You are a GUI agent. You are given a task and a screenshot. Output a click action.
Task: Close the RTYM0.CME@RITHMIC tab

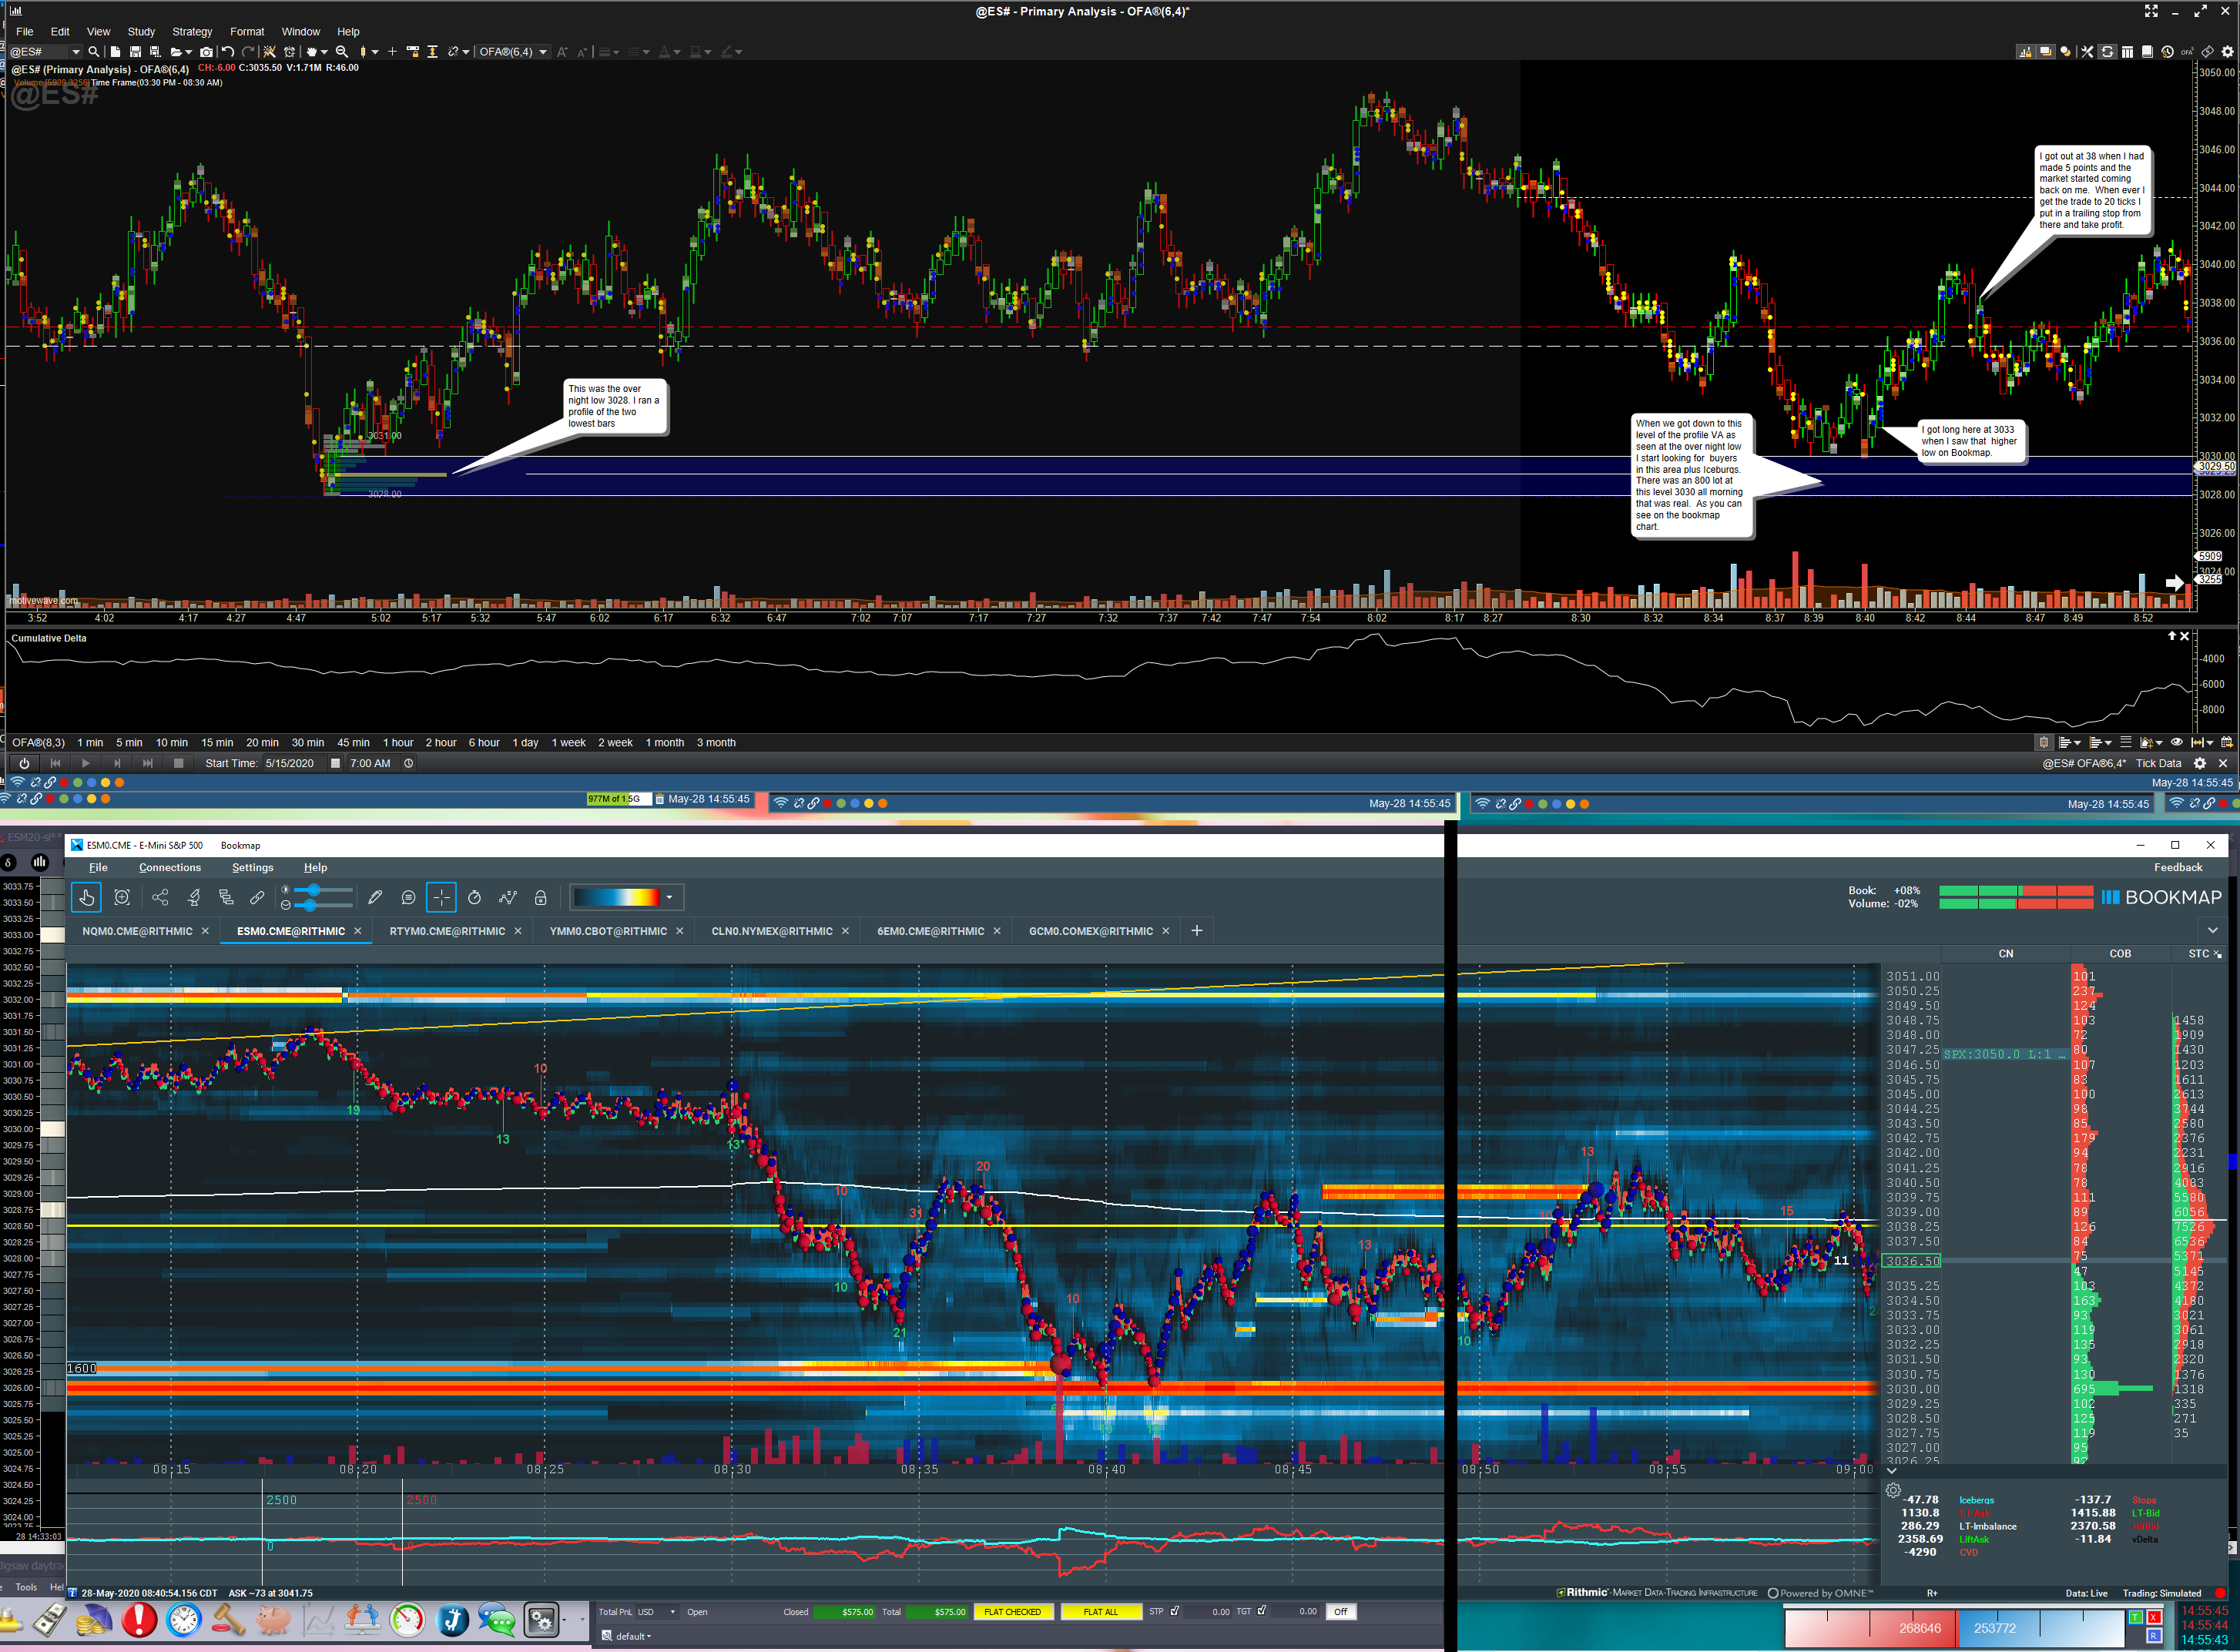coord(518,932)
